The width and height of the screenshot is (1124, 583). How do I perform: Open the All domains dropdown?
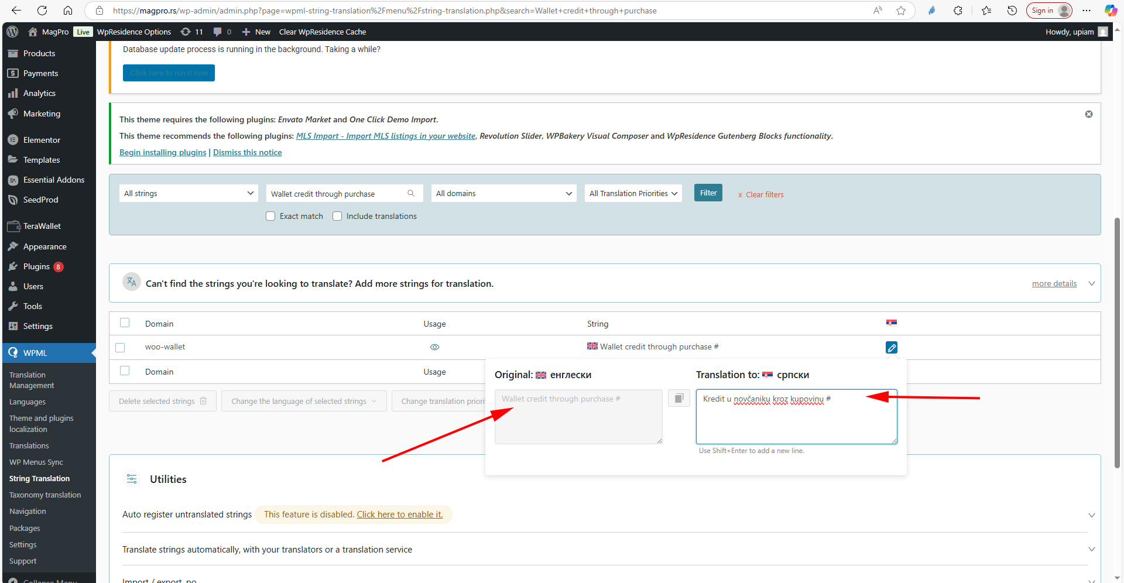click(x=504, y=193)
